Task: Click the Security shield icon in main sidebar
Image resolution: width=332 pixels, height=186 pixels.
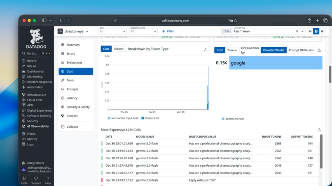Action: click(x=23, y=121)
